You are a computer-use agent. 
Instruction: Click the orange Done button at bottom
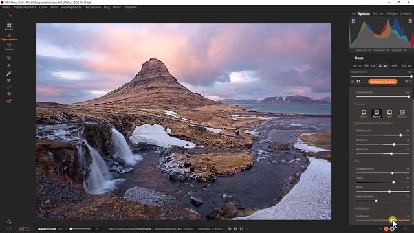pos(386,229)
